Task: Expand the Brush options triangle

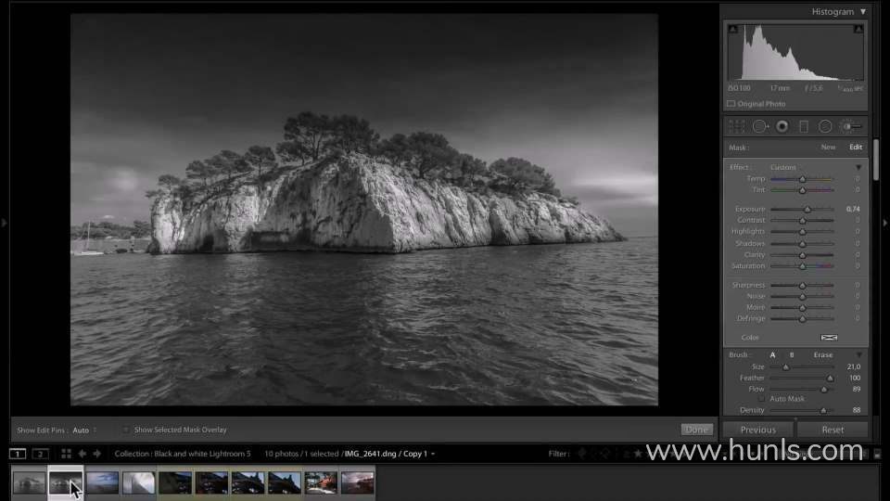Action: (858, 355)
